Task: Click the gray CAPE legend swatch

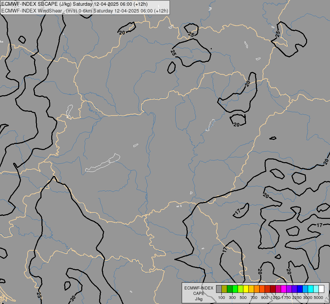Action: [x=219, y=289]
